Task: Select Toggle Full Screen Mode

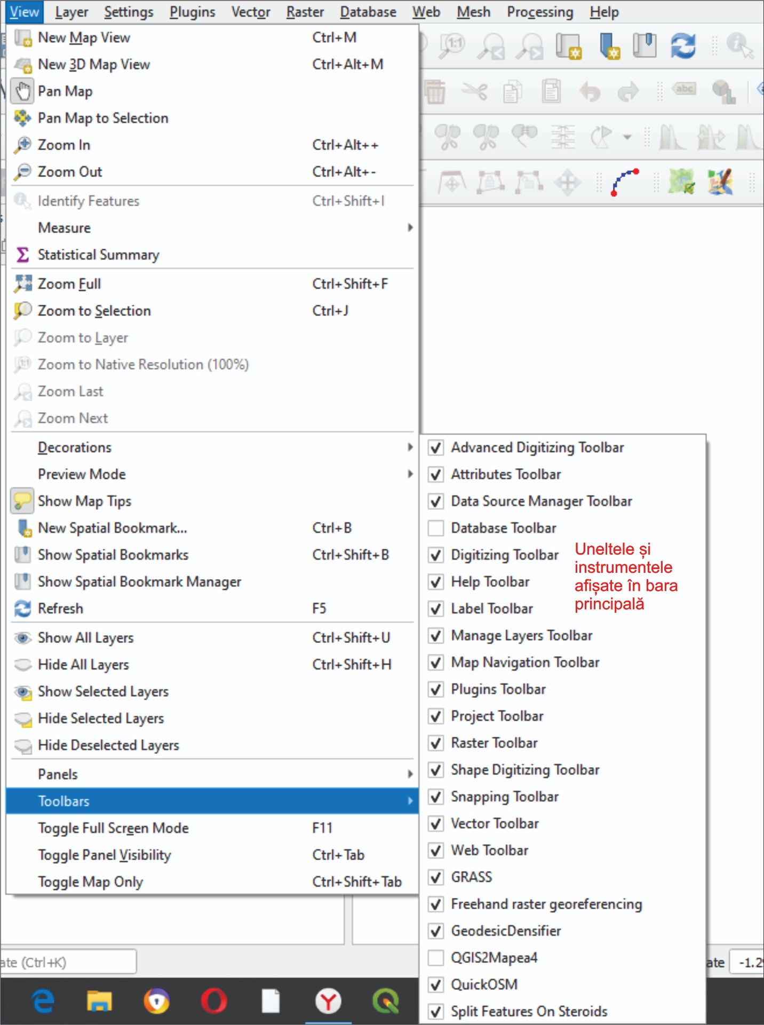Action: tap(212, 828)
